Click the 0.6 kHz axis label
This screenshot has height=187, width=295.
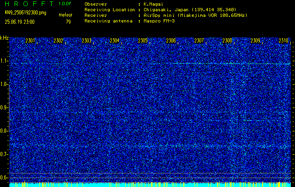click(x=4, y=178)
